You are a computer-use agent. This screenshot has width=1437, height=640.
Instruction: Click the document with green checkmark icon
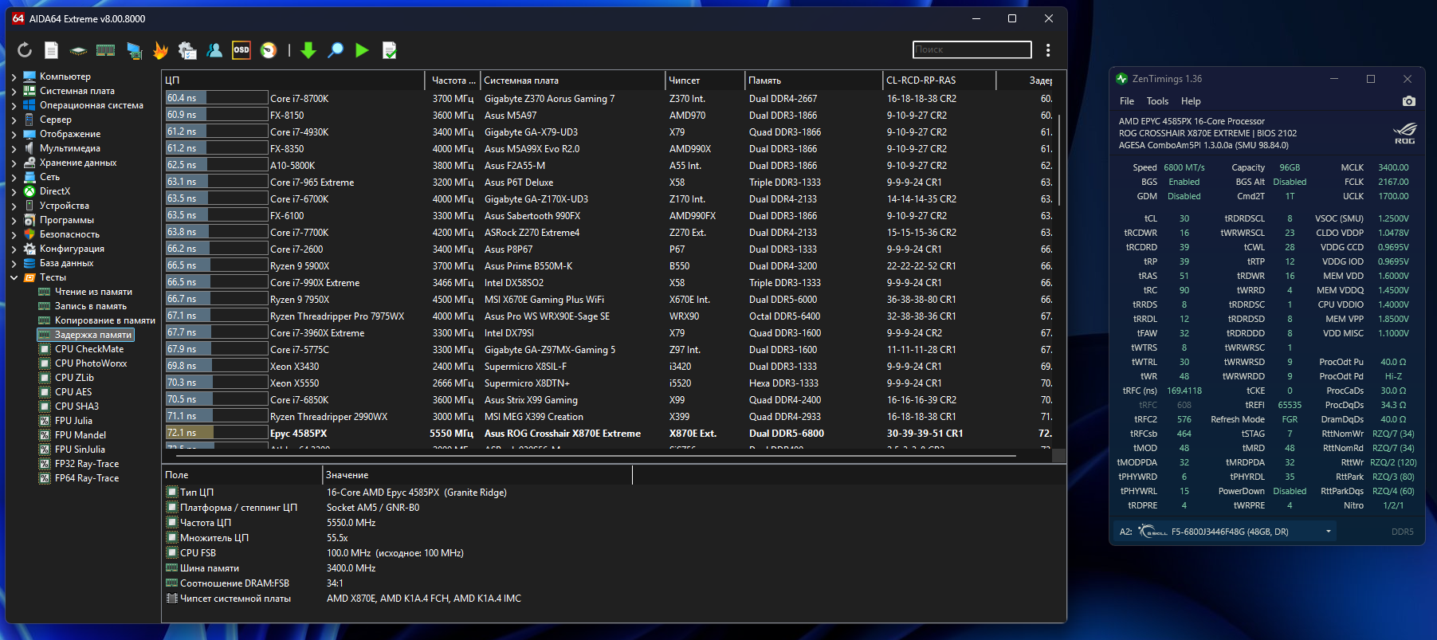(x=390, y=50)
